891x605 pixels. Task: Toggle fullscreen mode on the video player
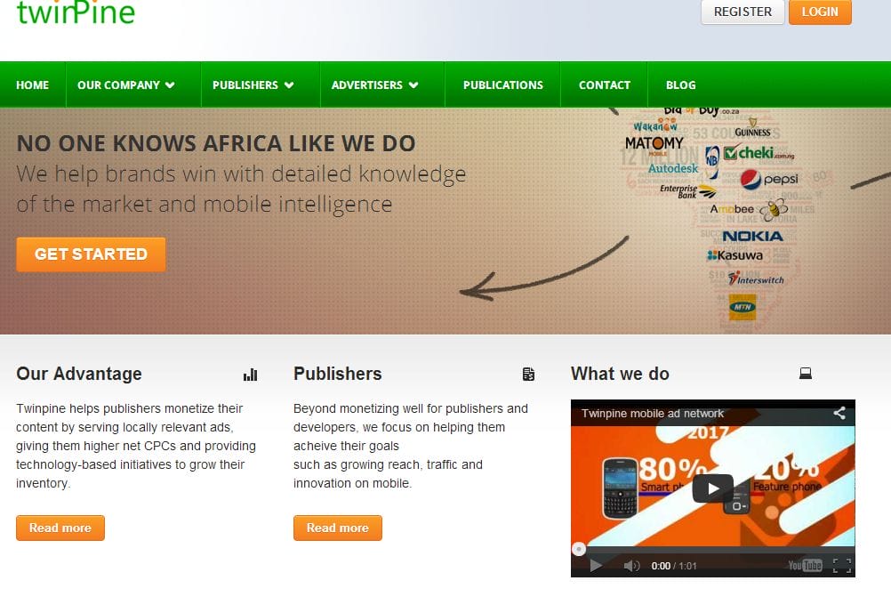pyautogui.click(x=842, y=565)
